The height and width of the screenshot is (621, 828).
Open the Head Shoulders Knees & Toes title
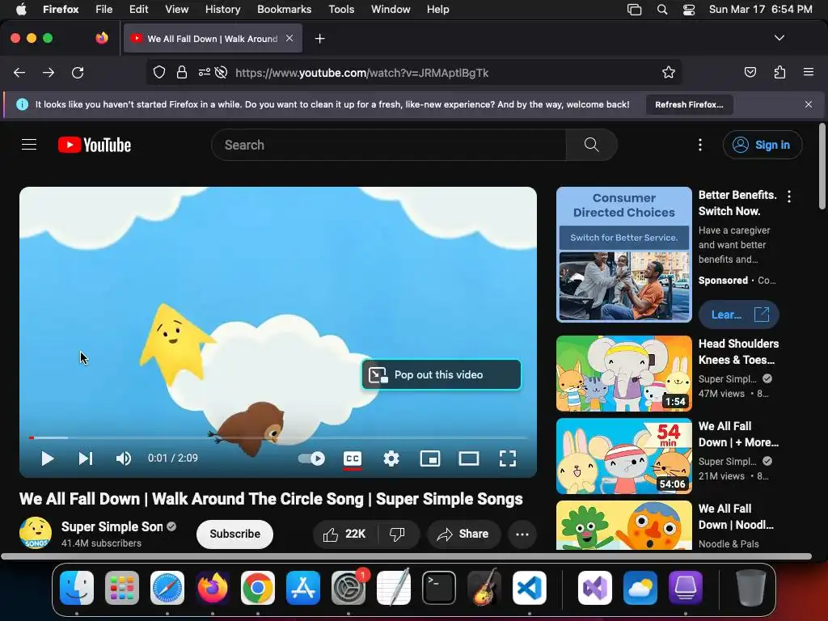pos(738,352)
